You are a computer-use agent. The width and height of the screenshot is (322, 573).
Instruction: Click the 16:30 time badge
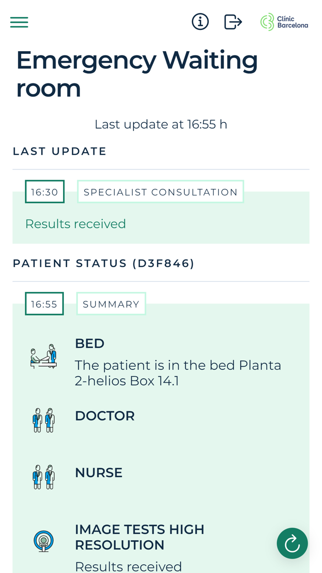pyautogui.click(x=45, y=192)
